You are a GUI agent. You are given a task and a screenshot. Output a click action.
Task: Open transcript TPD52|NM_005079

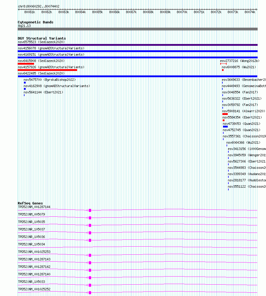coord(31,215)
